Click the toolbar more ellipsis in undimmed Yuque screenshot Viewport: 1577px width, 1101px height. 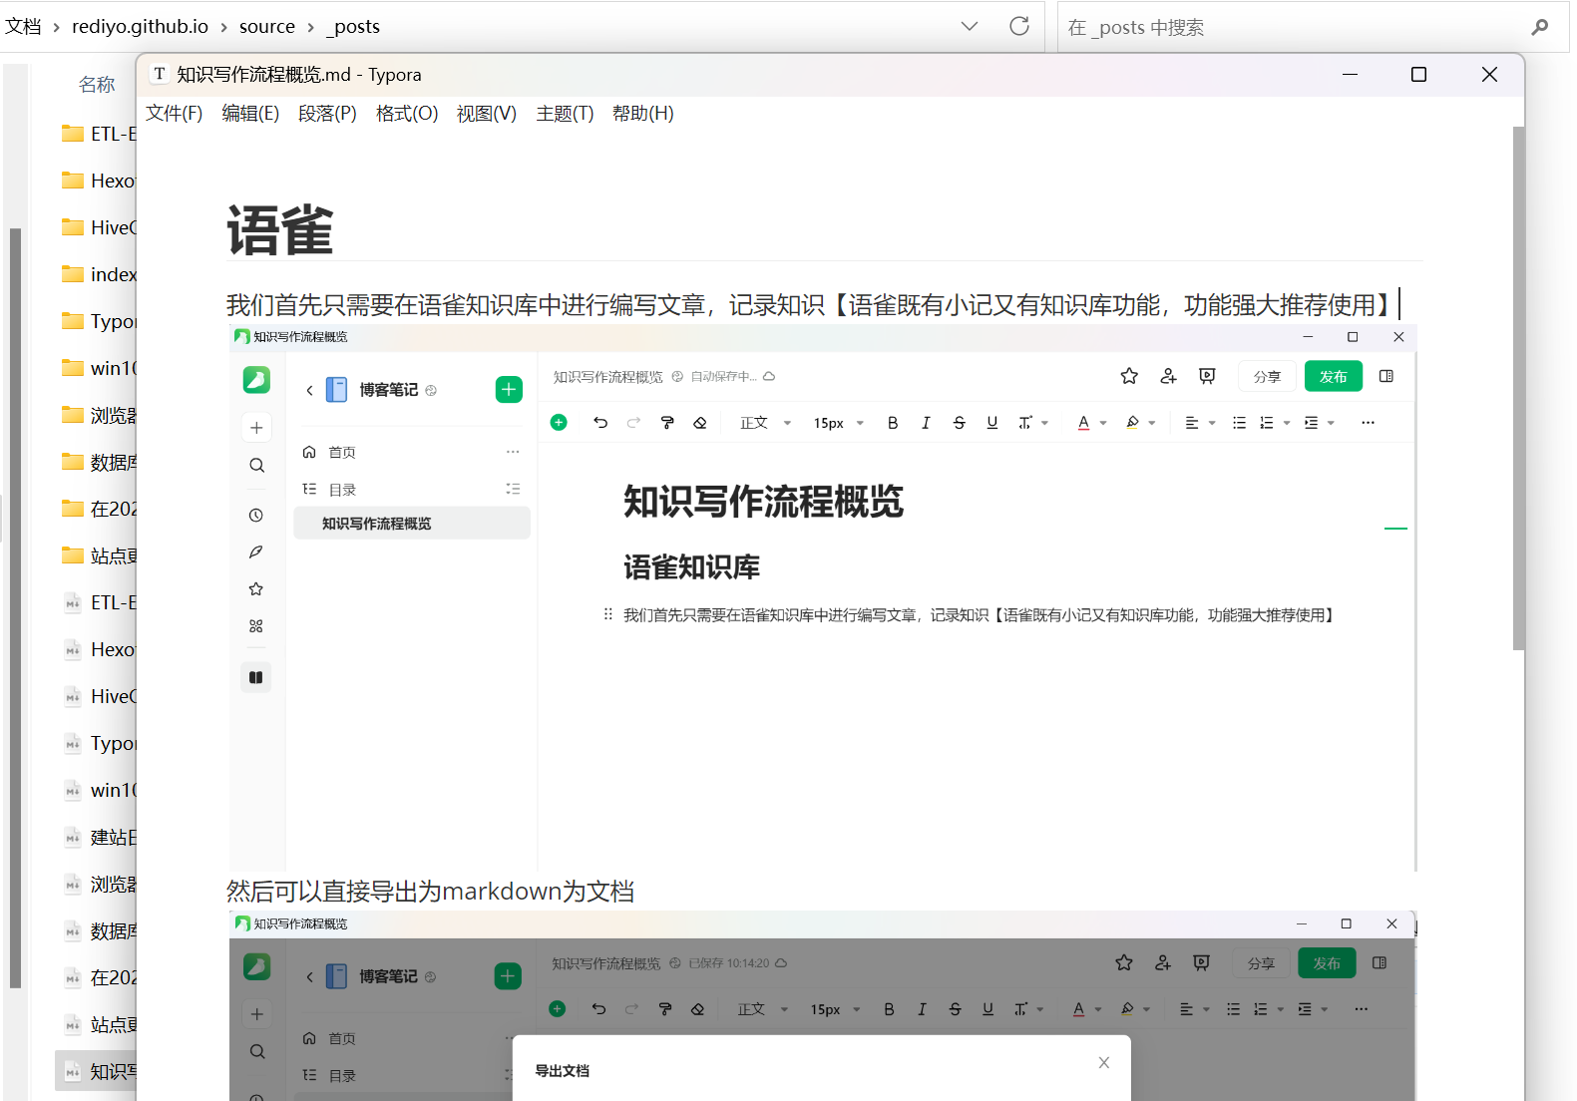coord(1368,423)
